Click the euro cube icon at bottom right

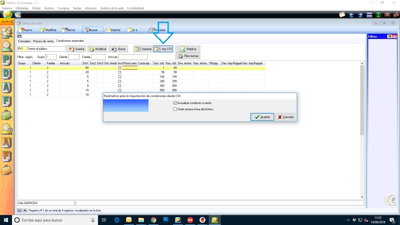click(390, 200)
